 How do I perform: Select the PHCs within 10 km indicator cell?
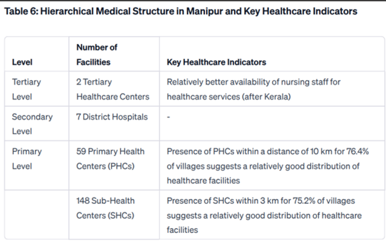pyautogui.click(x=267, y=166)
